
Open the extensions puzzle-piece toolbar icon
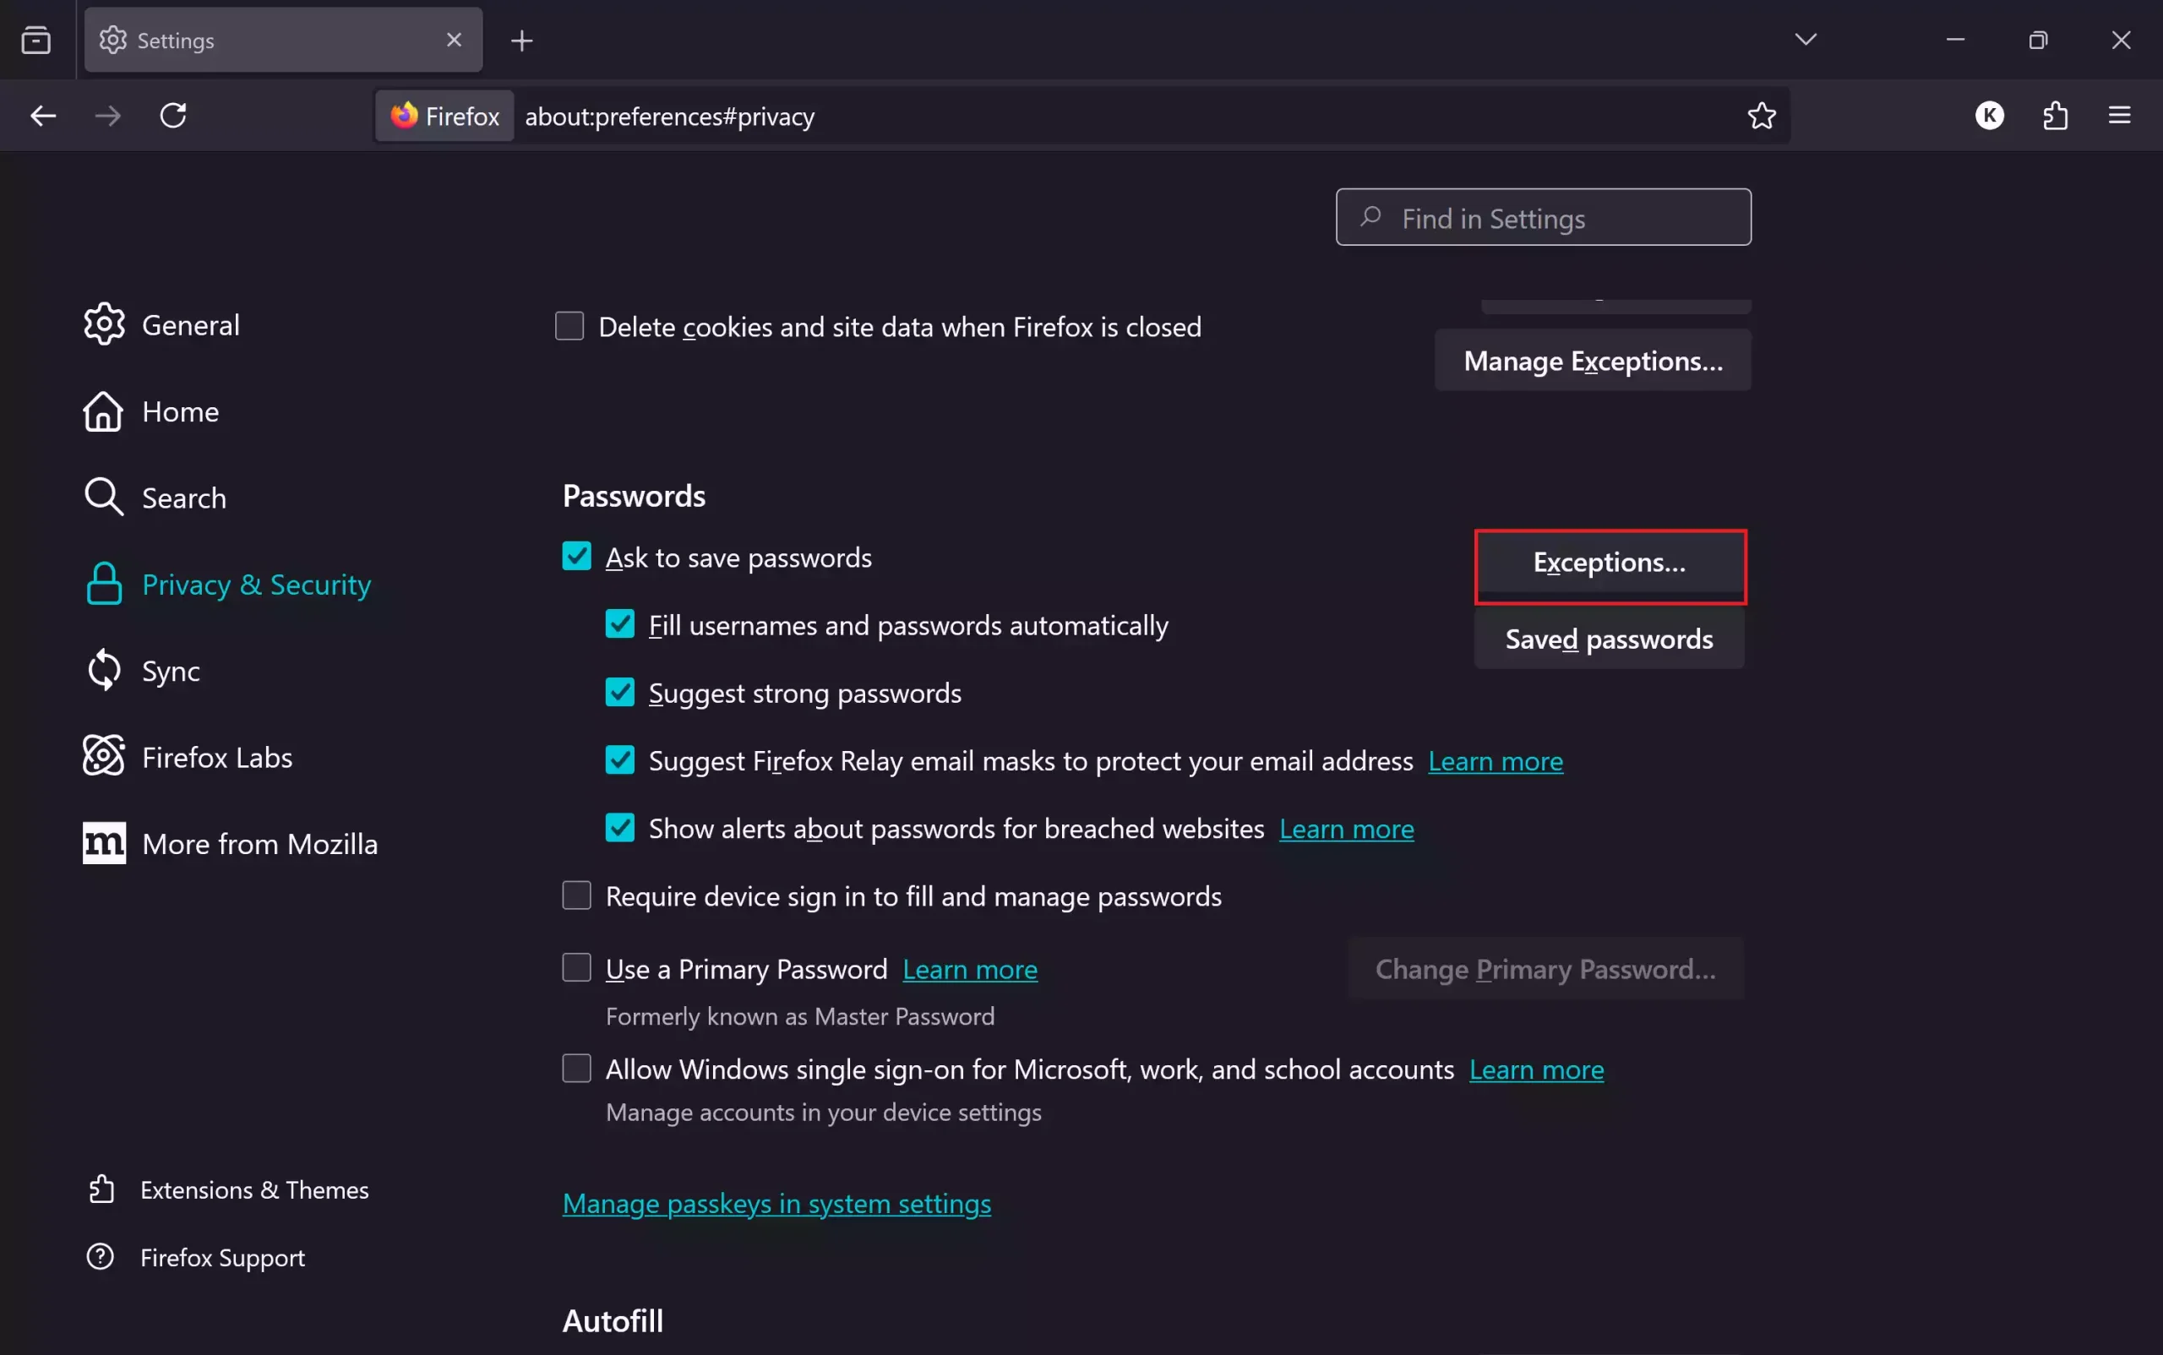2055,115
